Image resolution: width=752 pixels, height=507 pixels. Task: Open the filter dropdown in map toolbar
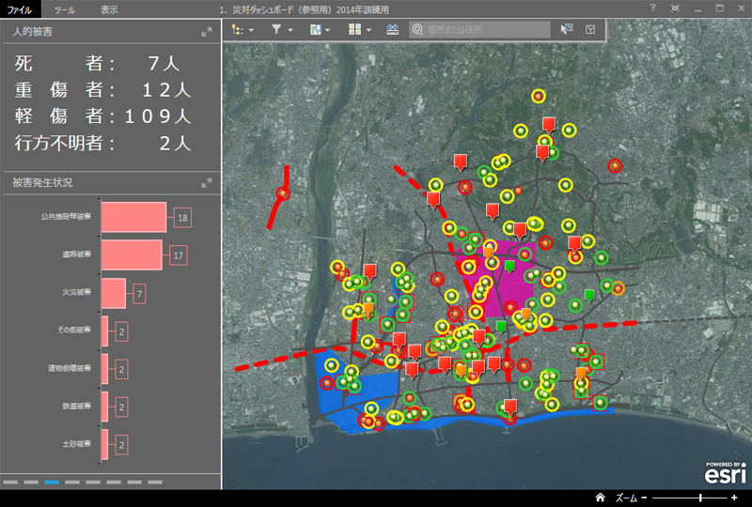click(x=281, y=29)
